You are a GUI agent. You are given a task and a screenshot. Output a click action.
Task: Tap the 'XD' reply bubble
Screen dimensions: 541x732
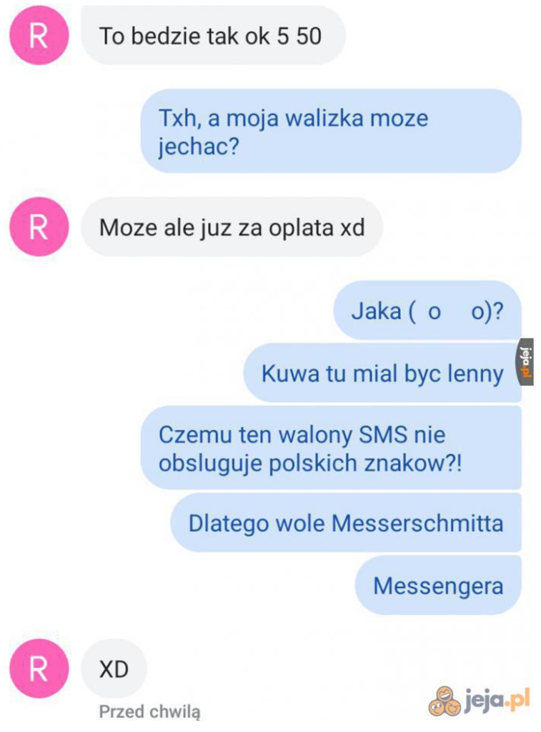(x=114, y=668)
